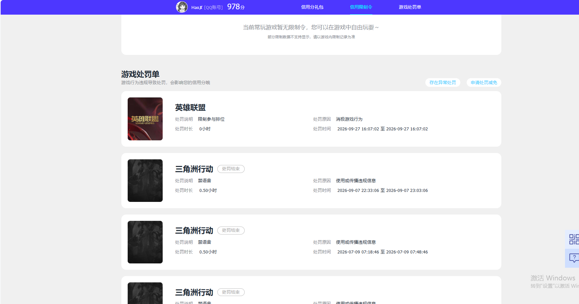Screen dimensions: 579x304
Task: Click the HaoX account name
Action: [x=197, y=7]
